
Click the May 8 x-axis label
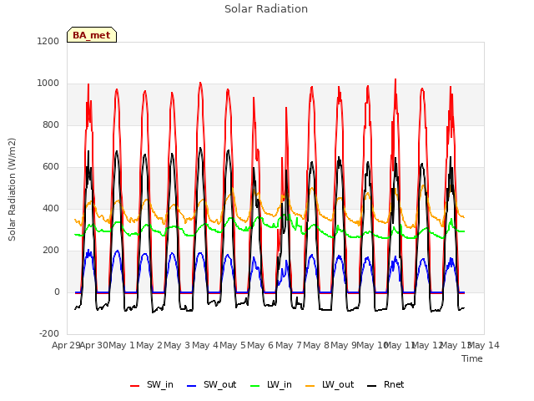pyautogui.click(x=316, y=345)
